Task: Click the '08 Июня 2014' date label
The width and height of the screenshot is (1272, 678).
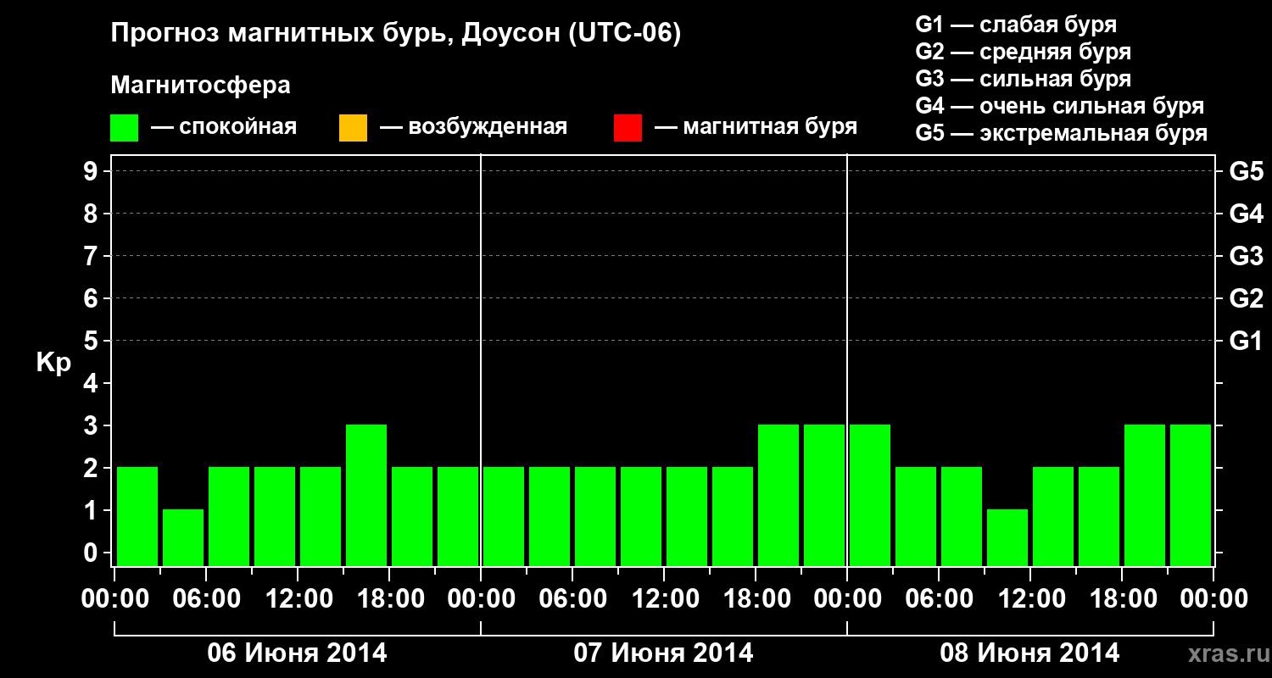Action: coord(1030,653)
